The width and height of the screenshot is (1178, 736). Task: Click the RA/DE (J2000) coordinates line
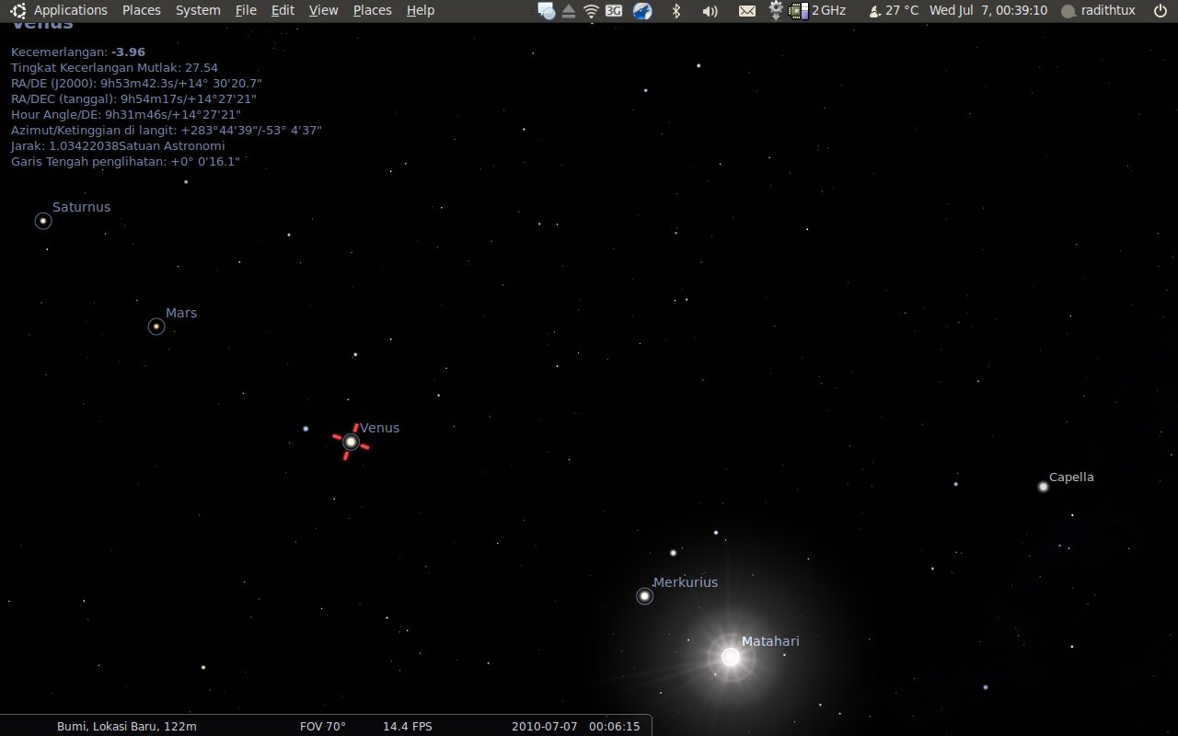[x=136, y=84]
